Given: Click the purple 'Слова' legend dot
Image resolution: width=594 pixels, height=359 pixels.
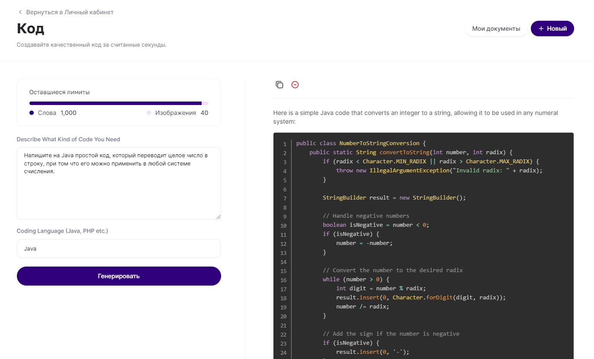Looking at the screenshot, I should pyautogui.click(x=32, y=113).
